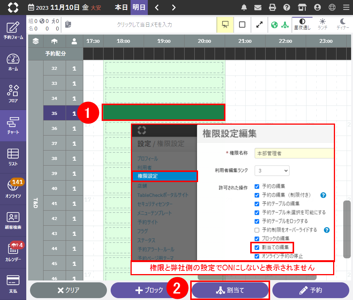The image size is (353, 300).
Task: Click the daily memo input area
Action: [x=144, y=24]
